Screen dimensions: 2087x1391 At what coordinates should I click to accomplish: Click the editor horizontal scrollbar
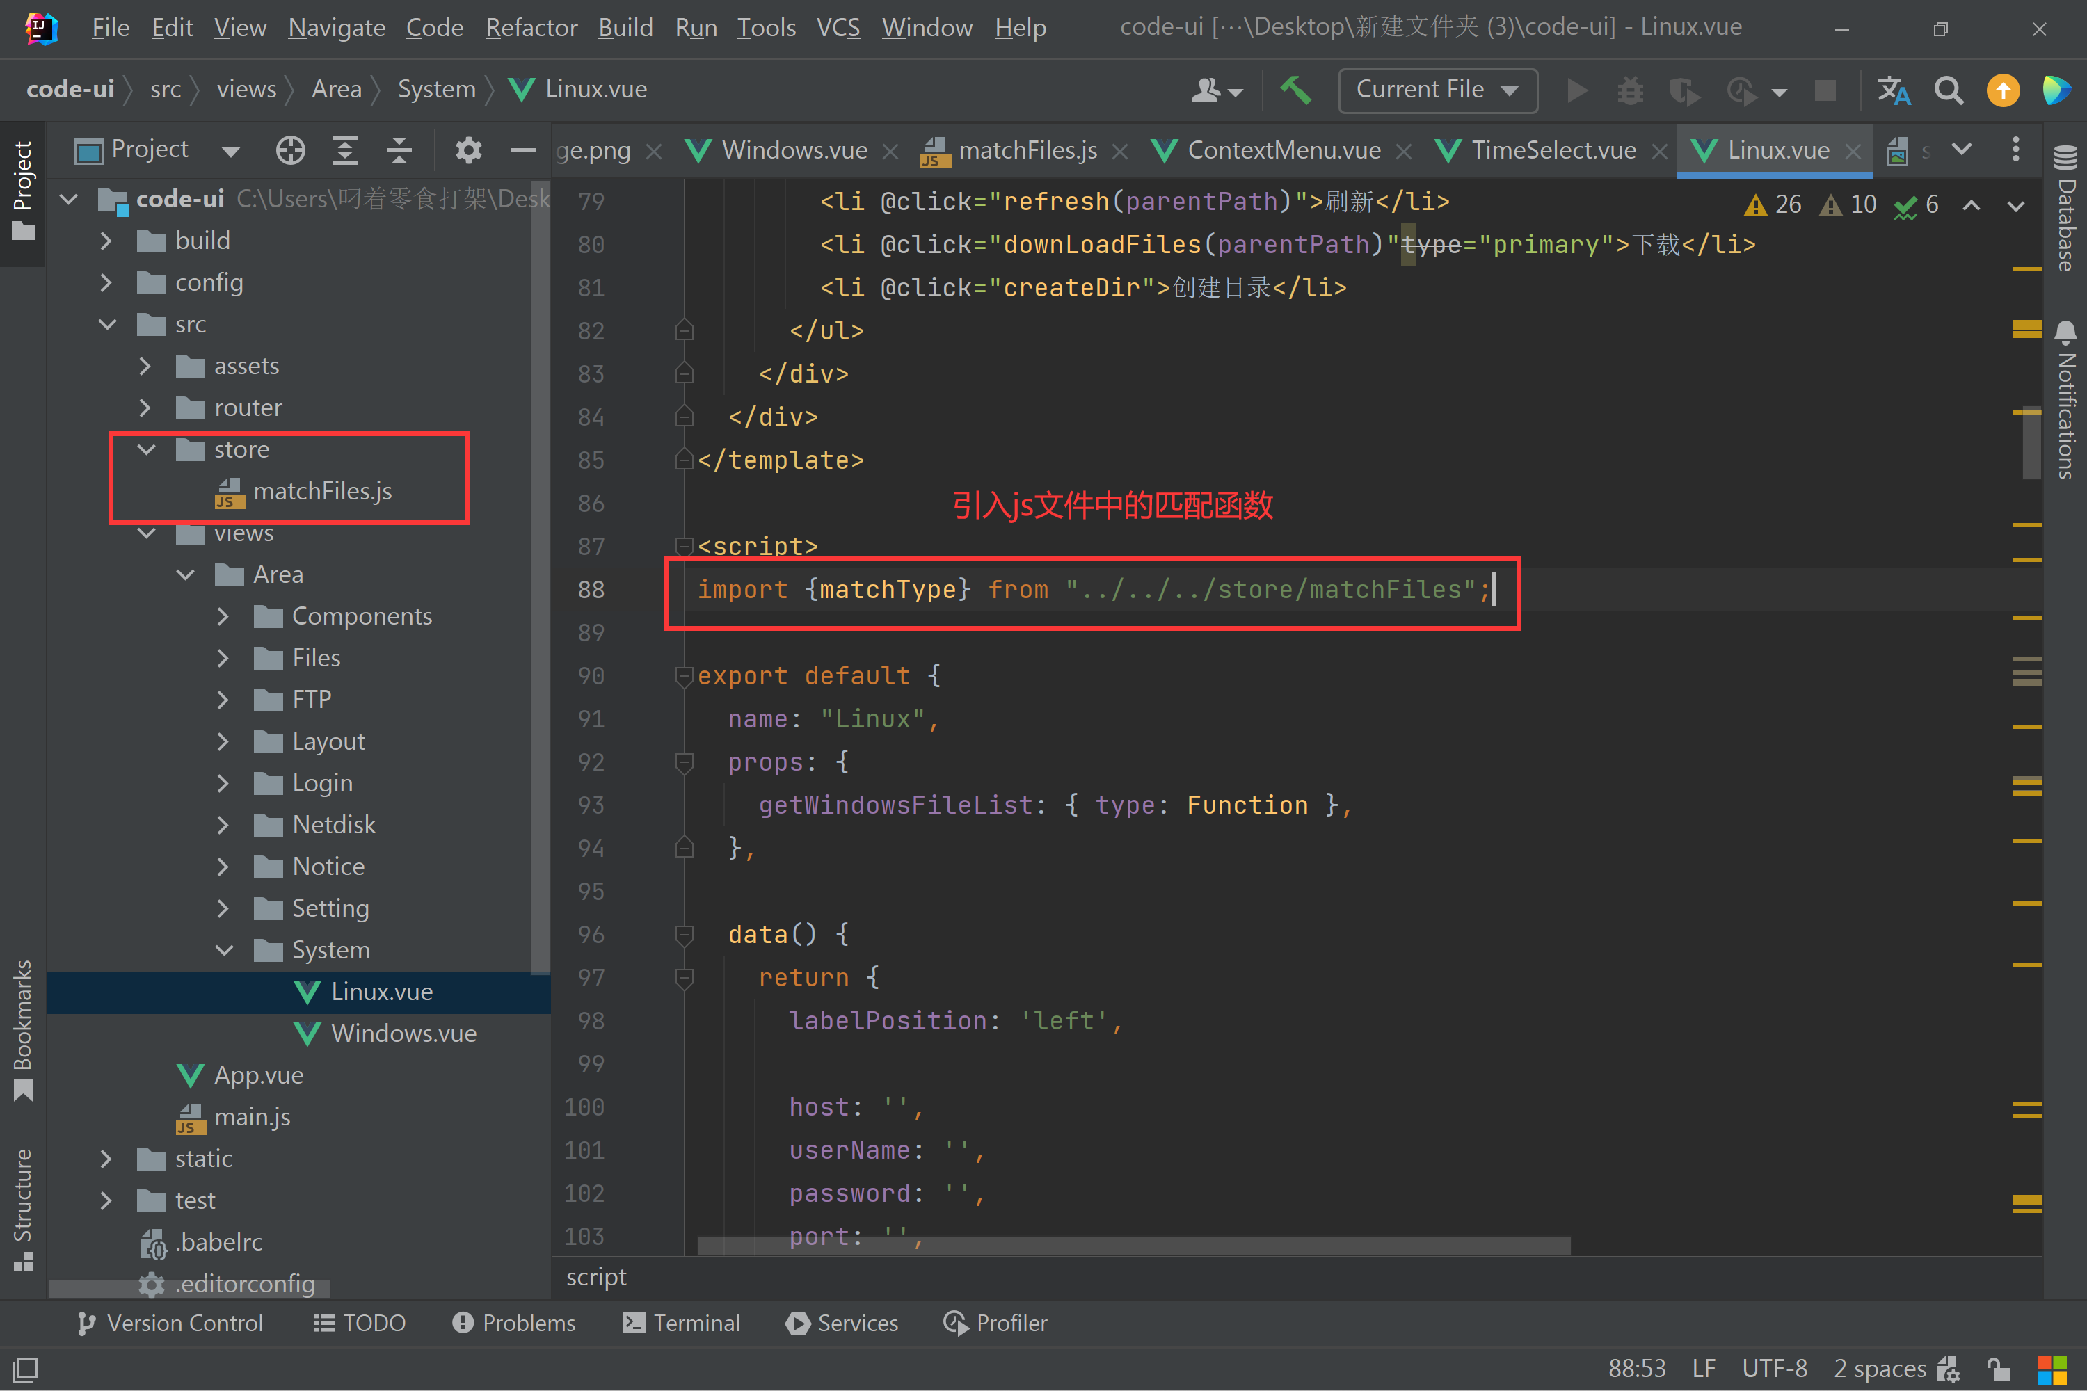pyautogui.click(x=1134, y=1246)
